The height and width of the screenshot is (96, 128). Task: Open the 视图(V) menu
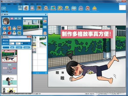click(x=15, y=4)
